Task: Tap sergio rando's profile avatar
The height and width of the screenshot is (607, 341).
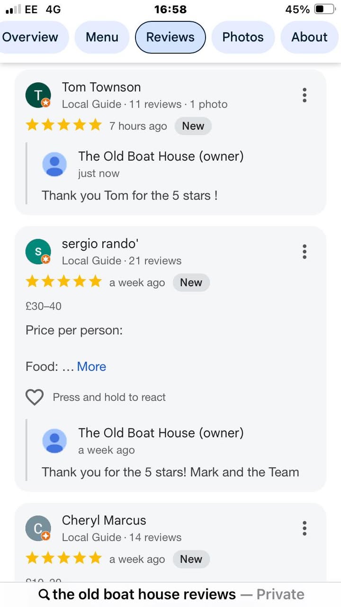Action: coord(38,252)
